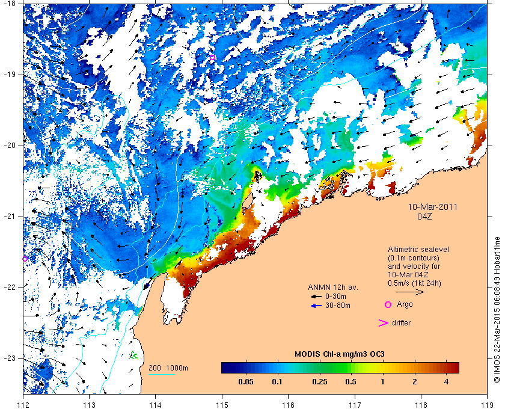Click the latitude axis label -20

(x=9, y=146)
